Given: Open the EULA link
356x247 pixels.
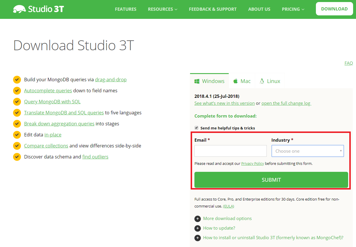Looking at the screenshot, I should pos(228,206).
